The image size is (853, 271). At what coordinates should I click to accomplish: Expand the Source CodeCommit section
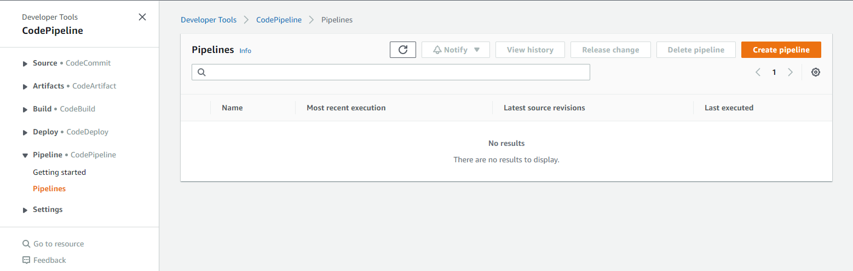(x=25, y=63)
